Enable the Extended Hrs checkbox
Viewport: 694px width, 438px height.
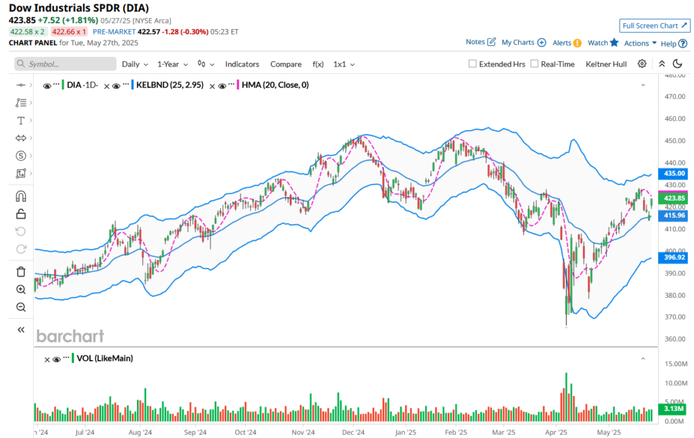pos(473,64)
